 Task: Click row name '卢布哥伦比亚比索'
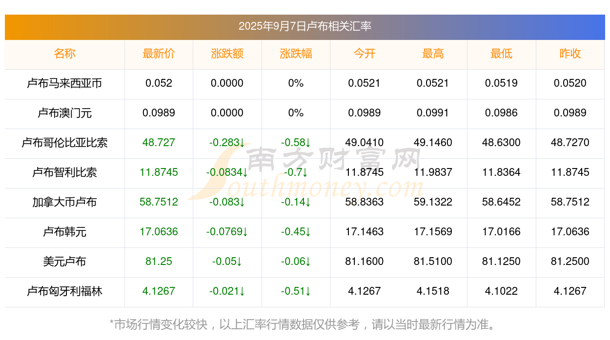point(65,143)
